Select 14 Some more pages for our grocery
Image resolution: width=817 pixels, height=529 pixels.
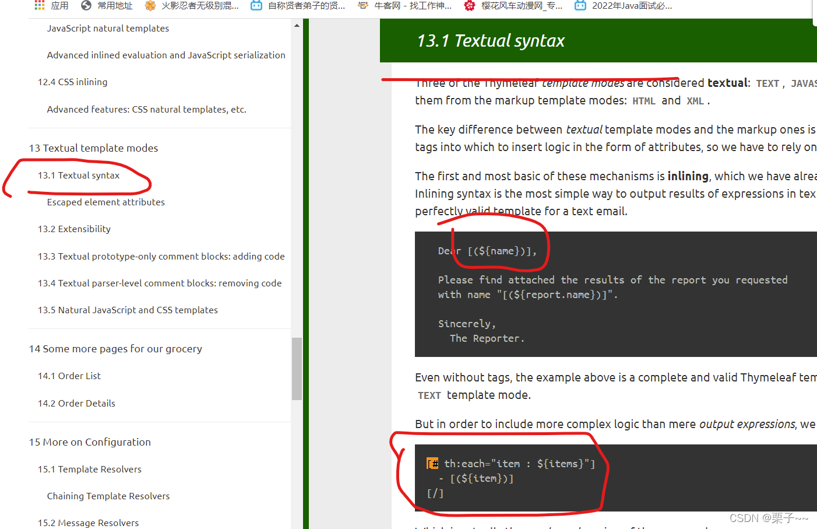point(115,349)
